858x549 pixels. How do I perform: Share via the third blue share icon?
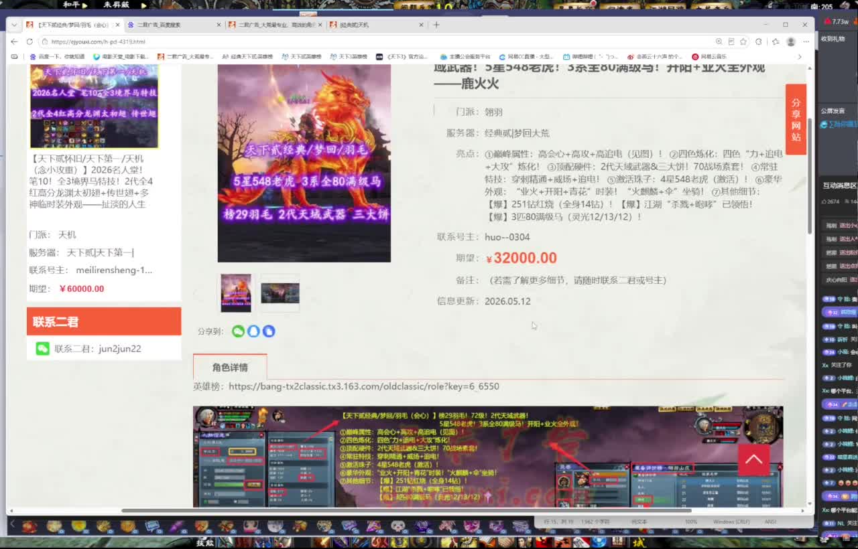click(x=269, y=331)
